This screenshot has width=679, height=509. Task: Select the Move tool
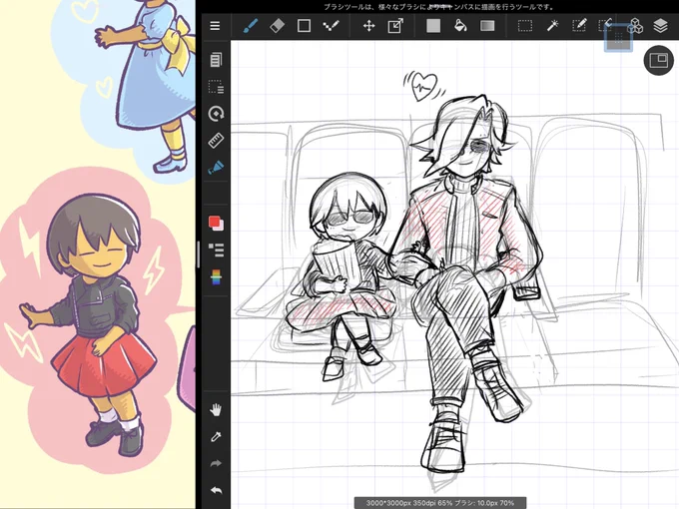[x=368, y=26]
